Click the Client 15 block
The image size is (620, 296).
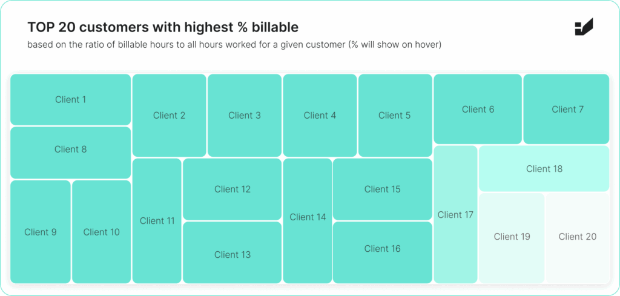coord(383,189)
